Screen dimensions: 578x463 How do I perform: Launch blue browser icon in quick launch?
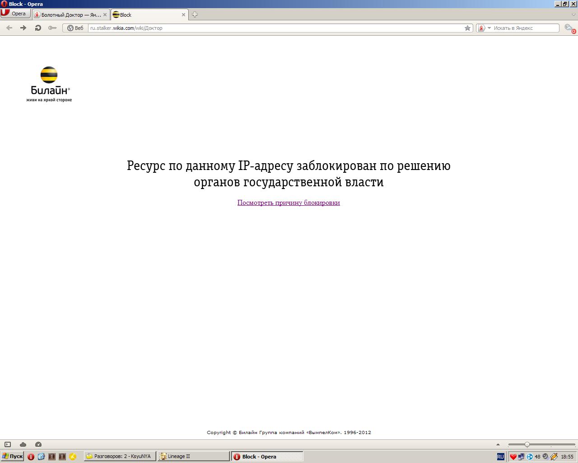pos(41,457)
